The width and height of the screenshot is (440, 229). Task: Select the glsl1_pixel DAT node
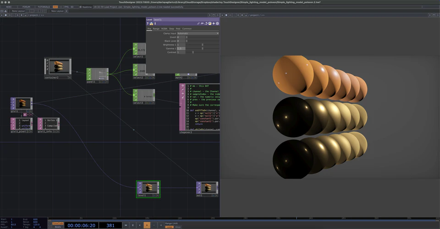(22, 125)
